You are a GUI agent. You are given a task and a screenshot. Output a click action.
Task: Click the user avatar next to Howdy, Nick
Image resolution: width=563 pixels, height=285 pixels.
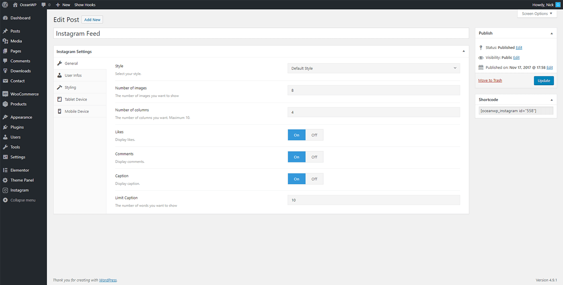[558, 5]
